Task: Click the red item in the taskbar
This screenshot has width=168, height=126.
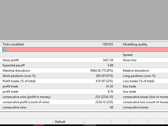Action: tap(38, 125)
